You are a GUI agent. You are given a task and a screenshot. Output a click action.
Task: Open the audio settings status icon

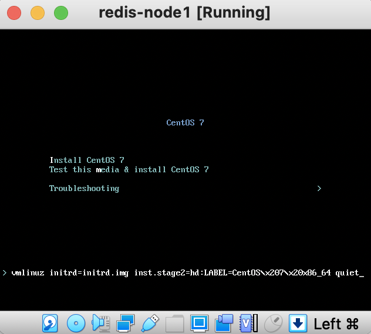(101, 323)
